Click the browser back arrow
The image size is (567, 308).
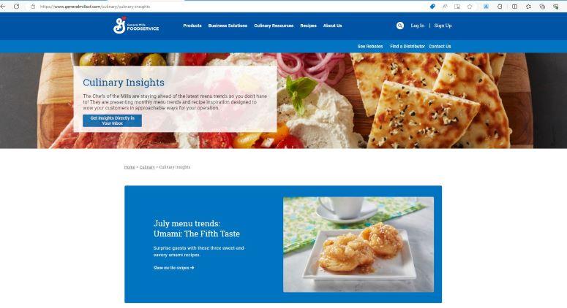point(3,7)
